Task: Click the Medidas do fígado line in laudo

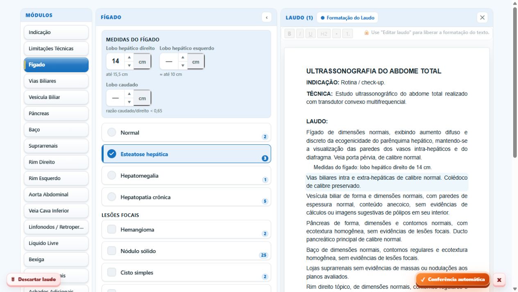Action: click(x=372, y=167)
